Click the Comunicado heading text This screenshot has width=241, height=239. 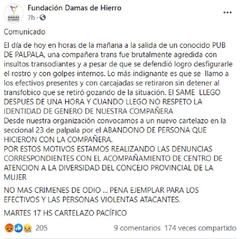tap(24, 32)
